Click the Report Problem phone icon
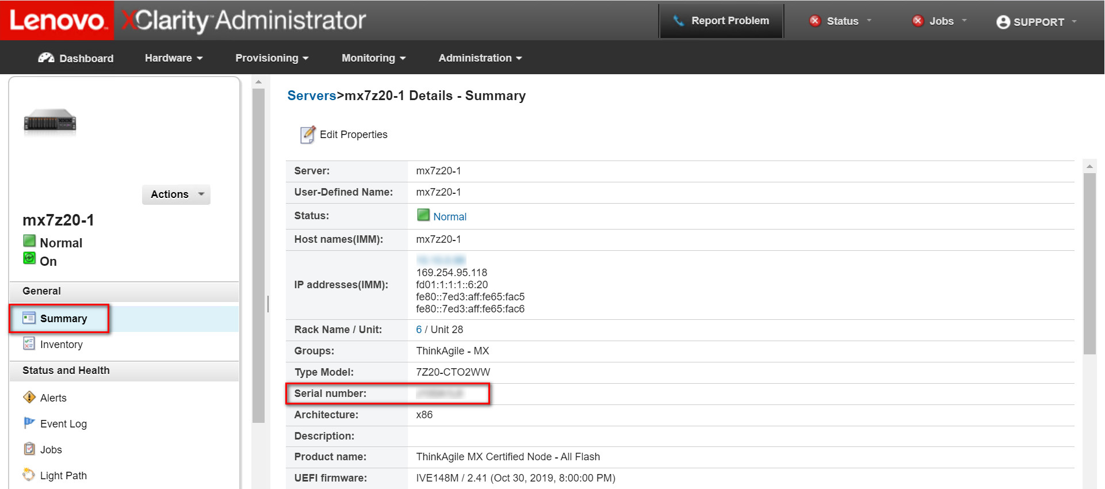The image size is (1105, 489). tap(679, 21)
